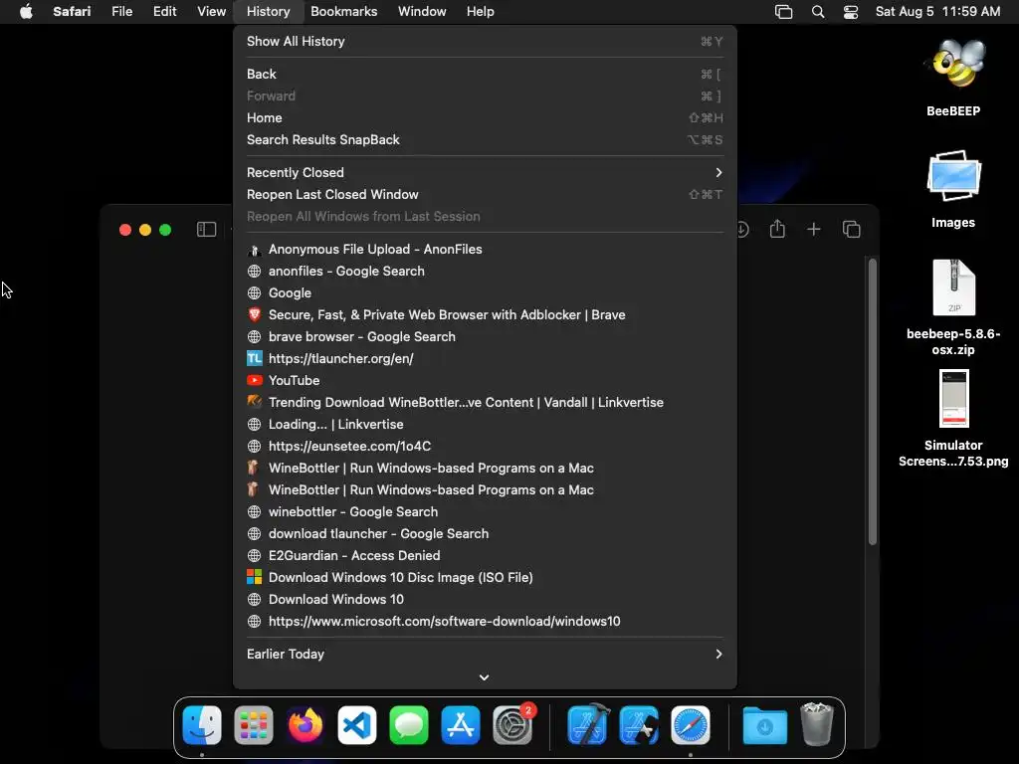Viewport: 1019px width, 764px height.
Task: Open the YouTube history entry
Action: tap(485, 381)
